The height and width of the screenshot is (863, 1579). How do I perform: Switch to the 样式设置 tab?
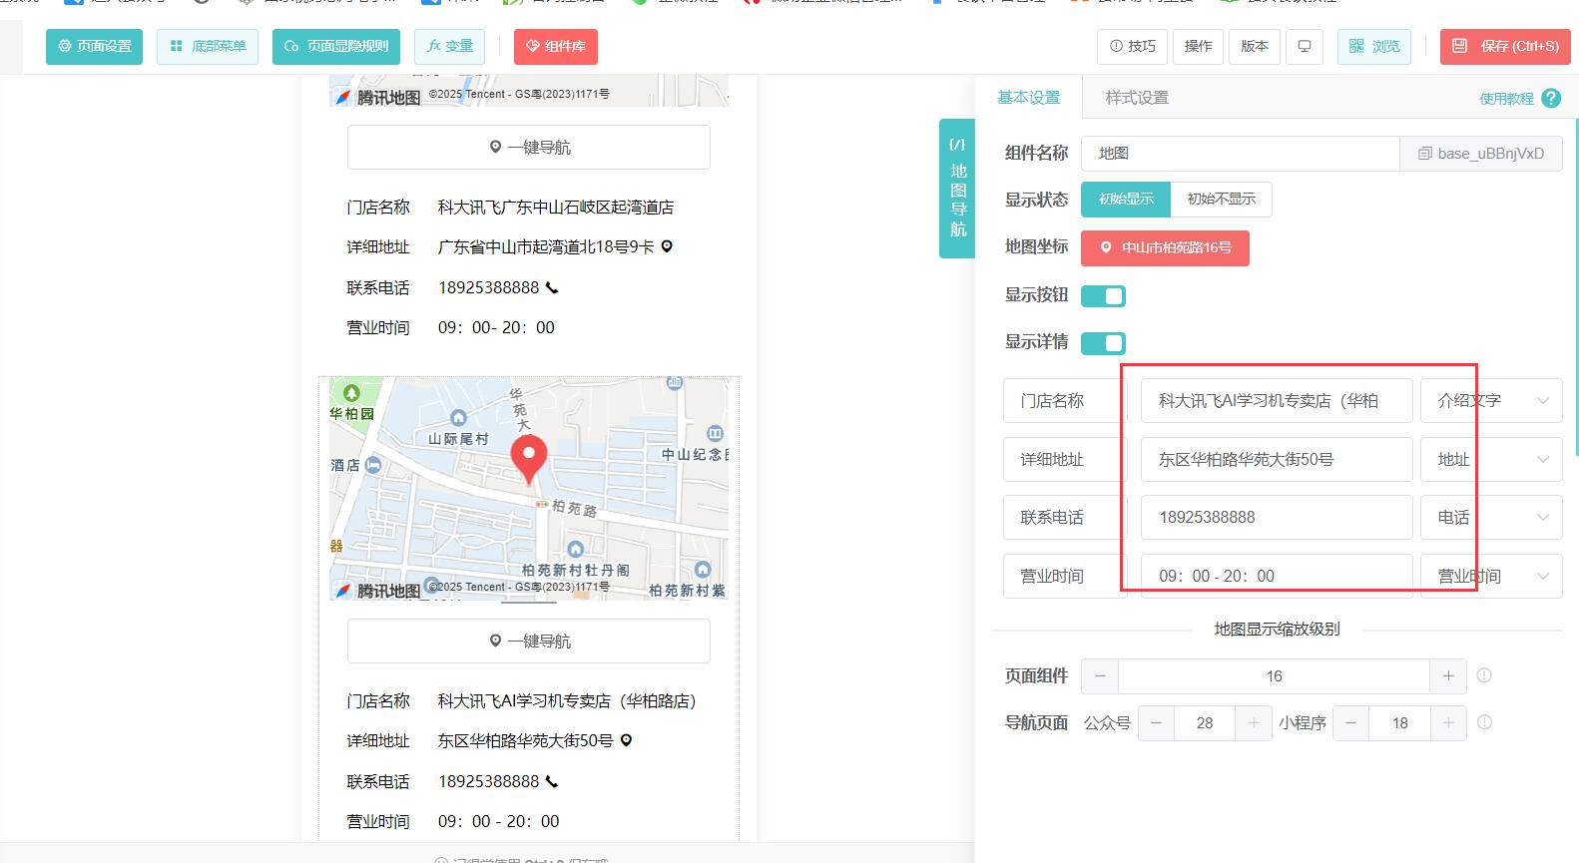pyautogui.click(x=1137, y=98)
